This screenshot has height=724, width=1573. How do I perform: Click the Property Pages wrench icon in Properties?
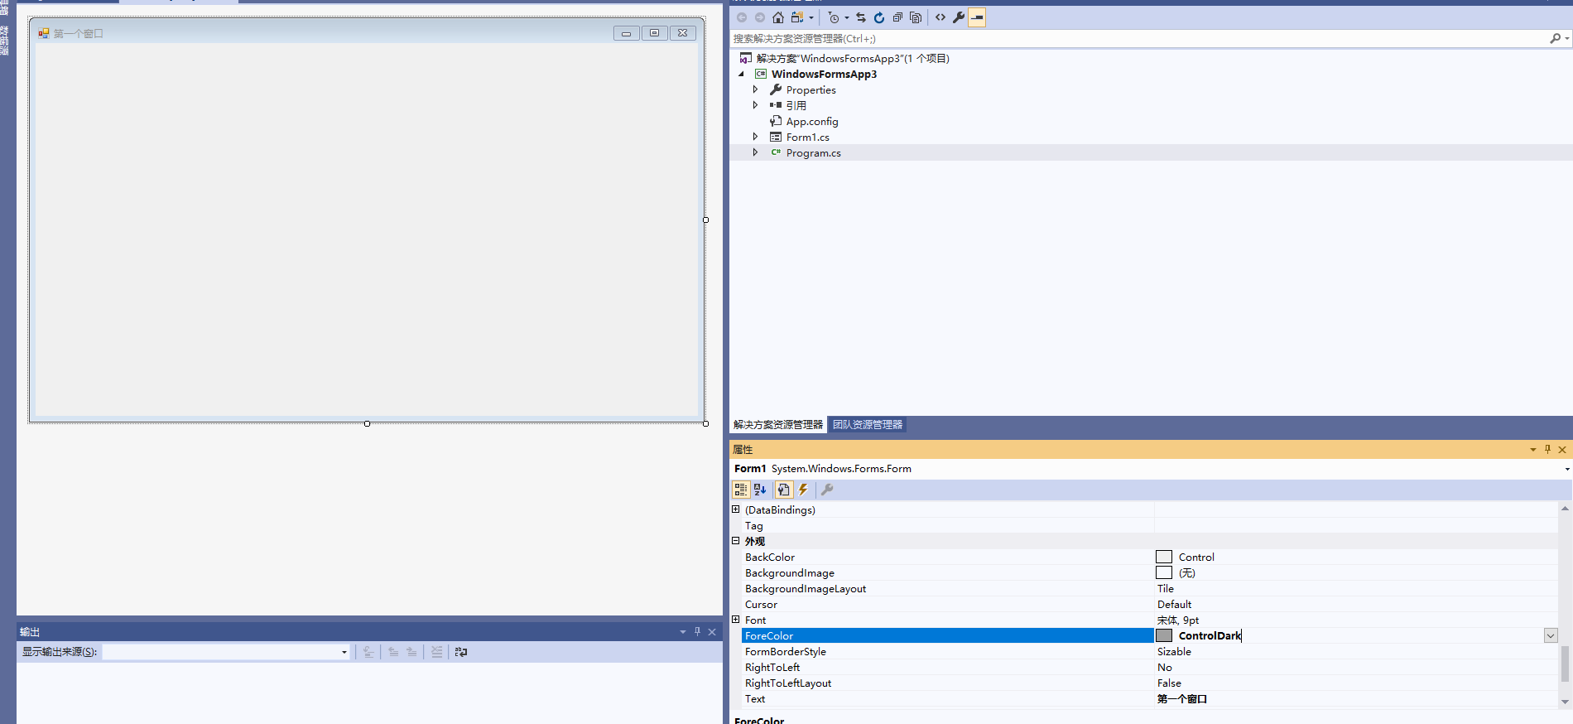(827, 490)
